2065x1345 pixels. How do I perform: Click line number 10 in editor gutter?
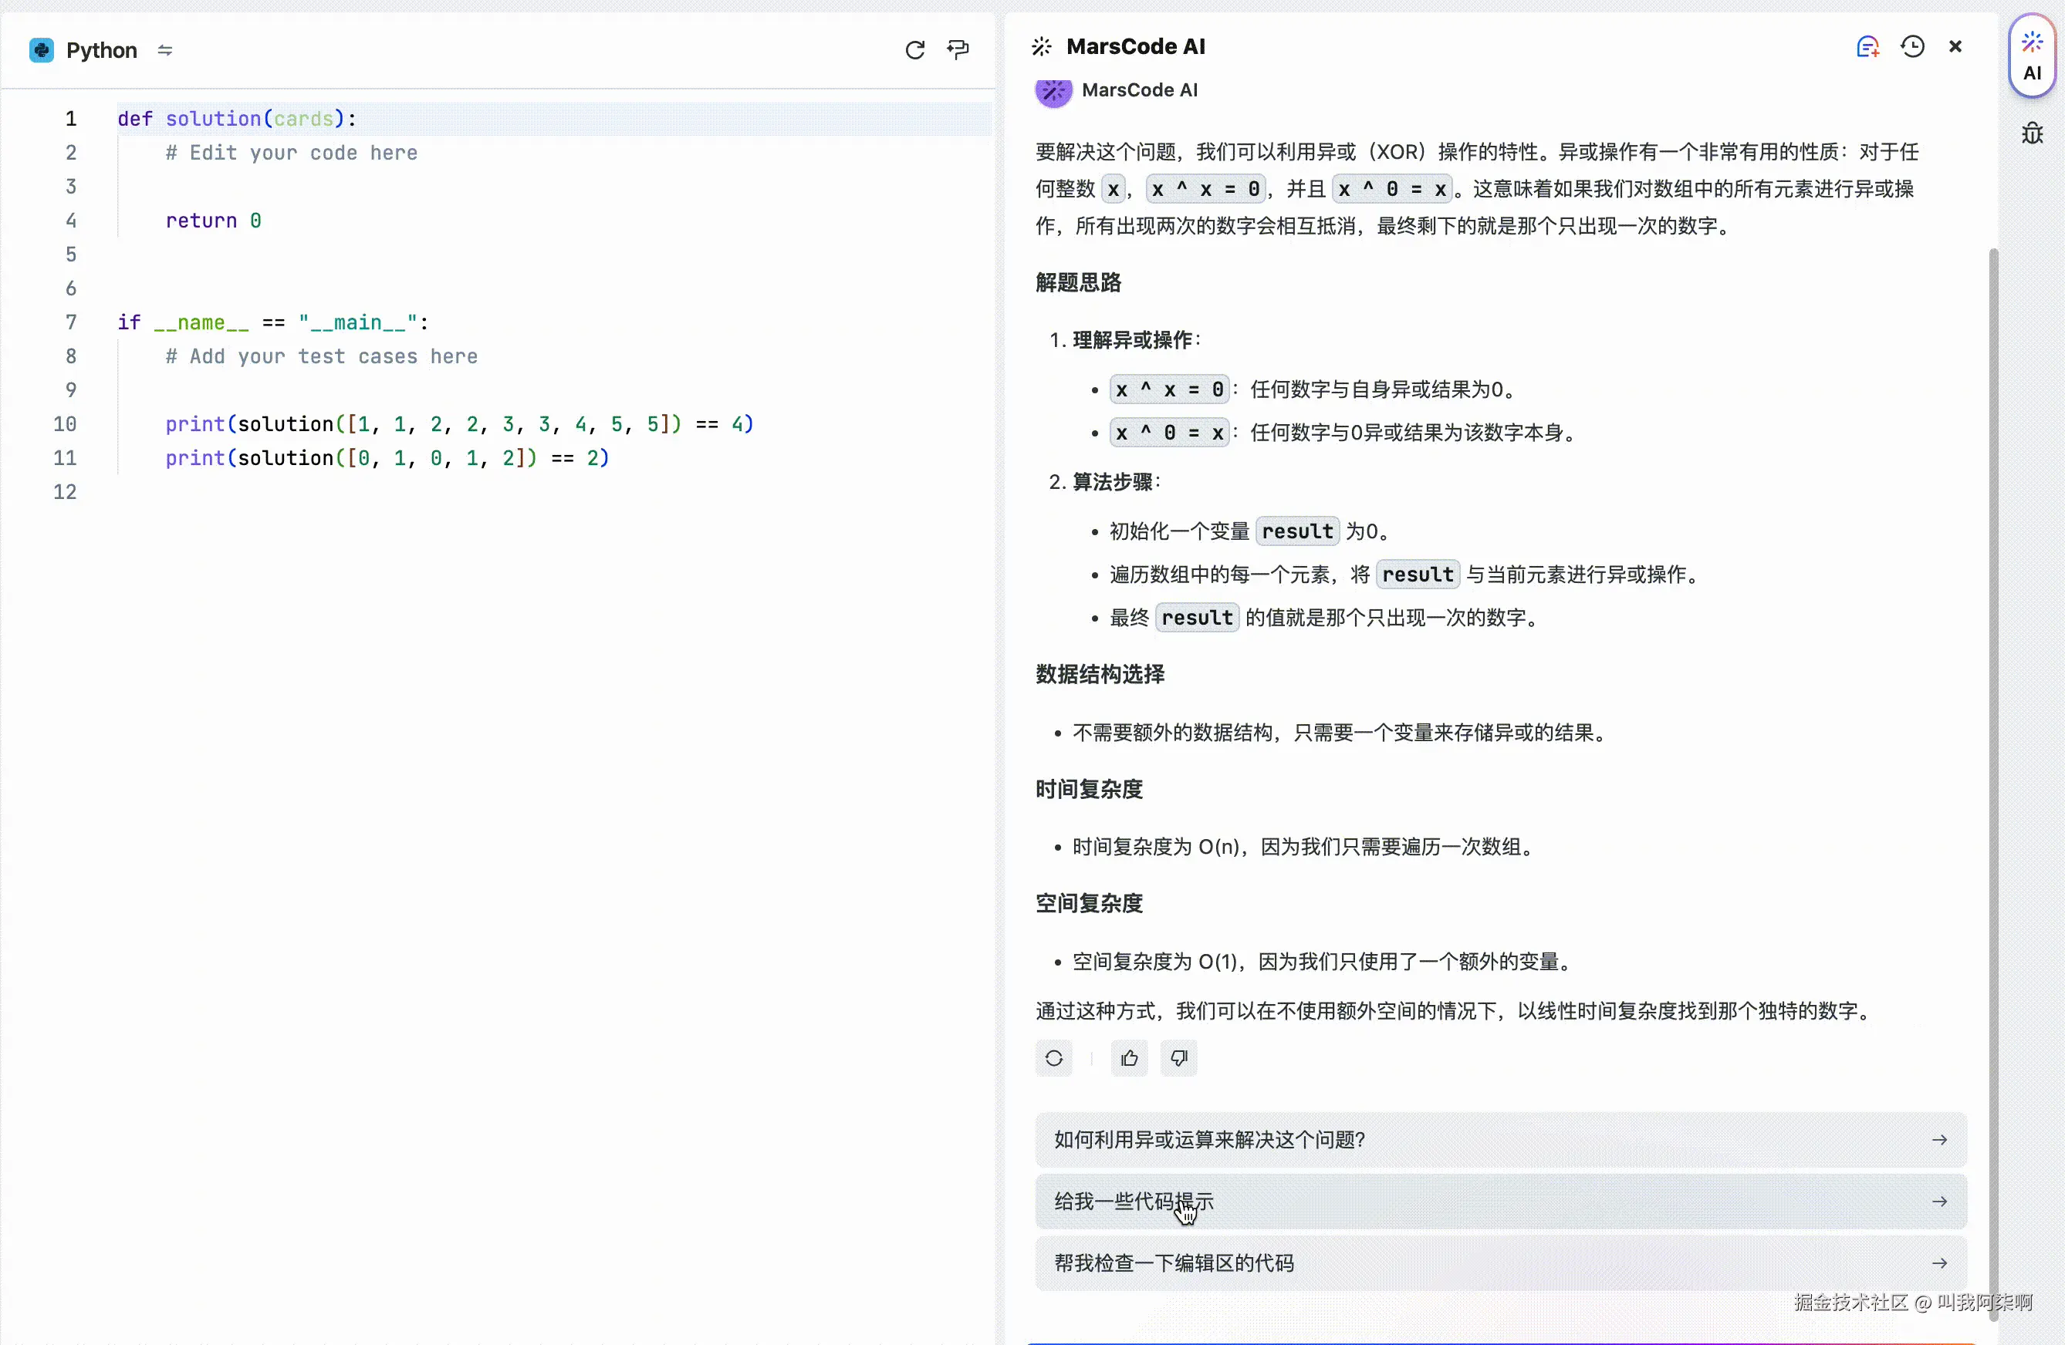tap(65, 424)
